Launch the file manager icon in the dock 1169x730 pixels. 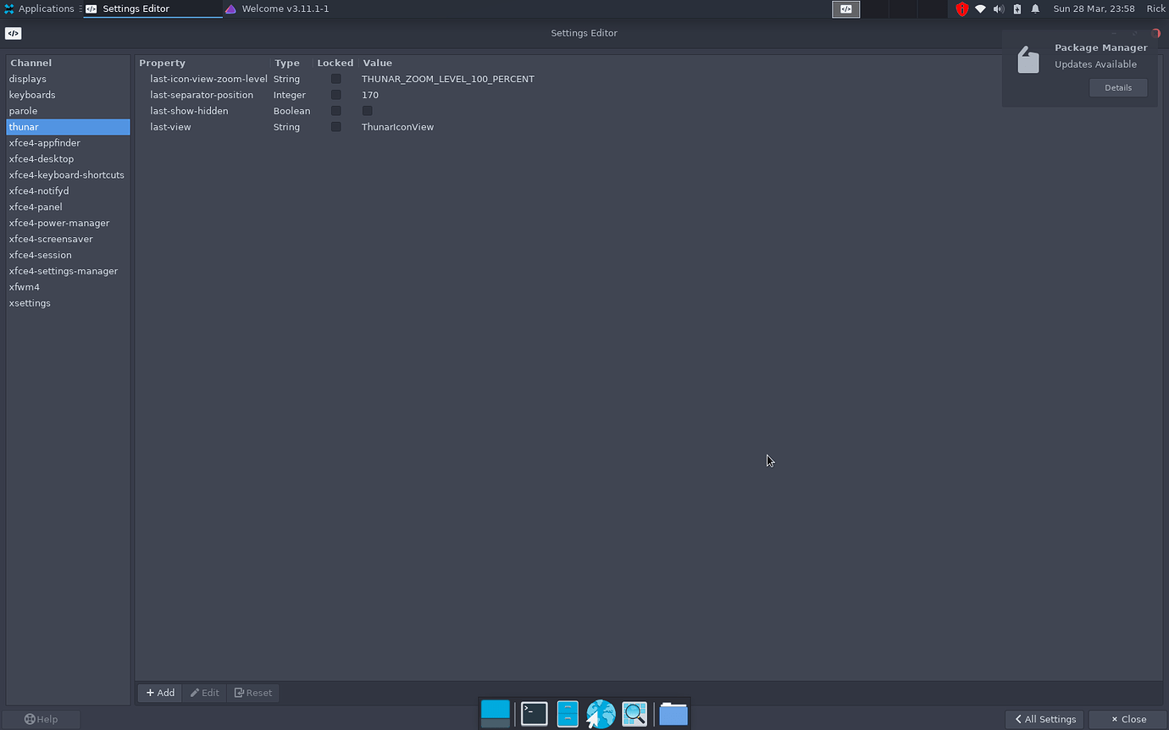coord(567,713)
